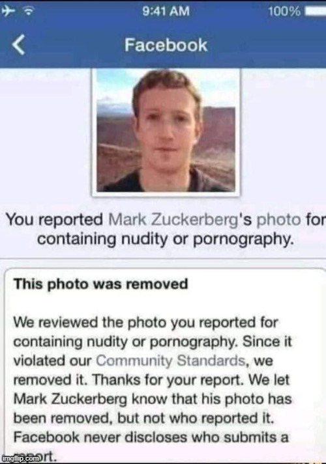Tap the Facebook header title

[x=166, y=45]
